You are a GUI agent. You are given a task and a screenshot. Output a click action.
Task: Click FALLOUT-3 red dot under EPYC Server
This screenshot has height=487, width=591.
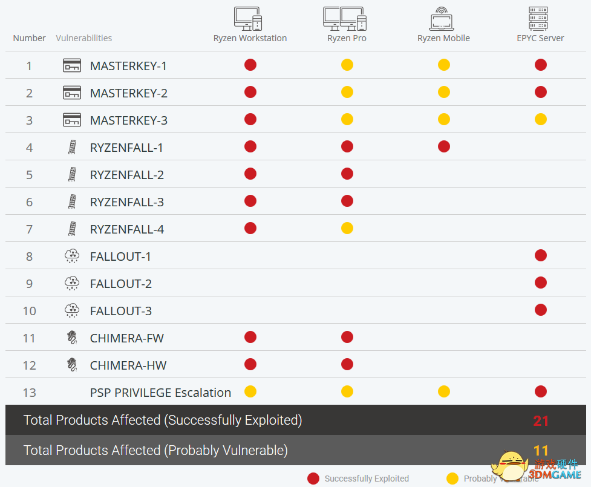pyautogui.click(x=541, y=310)
